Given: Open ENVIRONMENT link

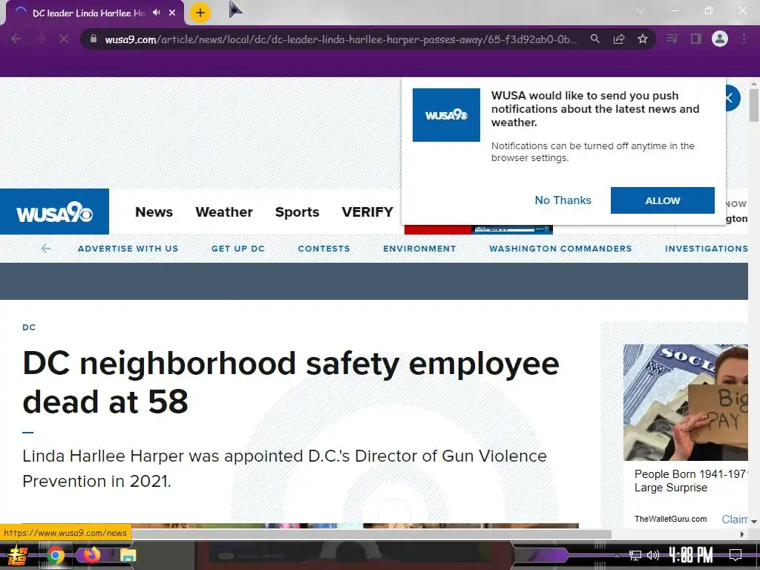Looking at the screenshot, I should pos(419,249).
